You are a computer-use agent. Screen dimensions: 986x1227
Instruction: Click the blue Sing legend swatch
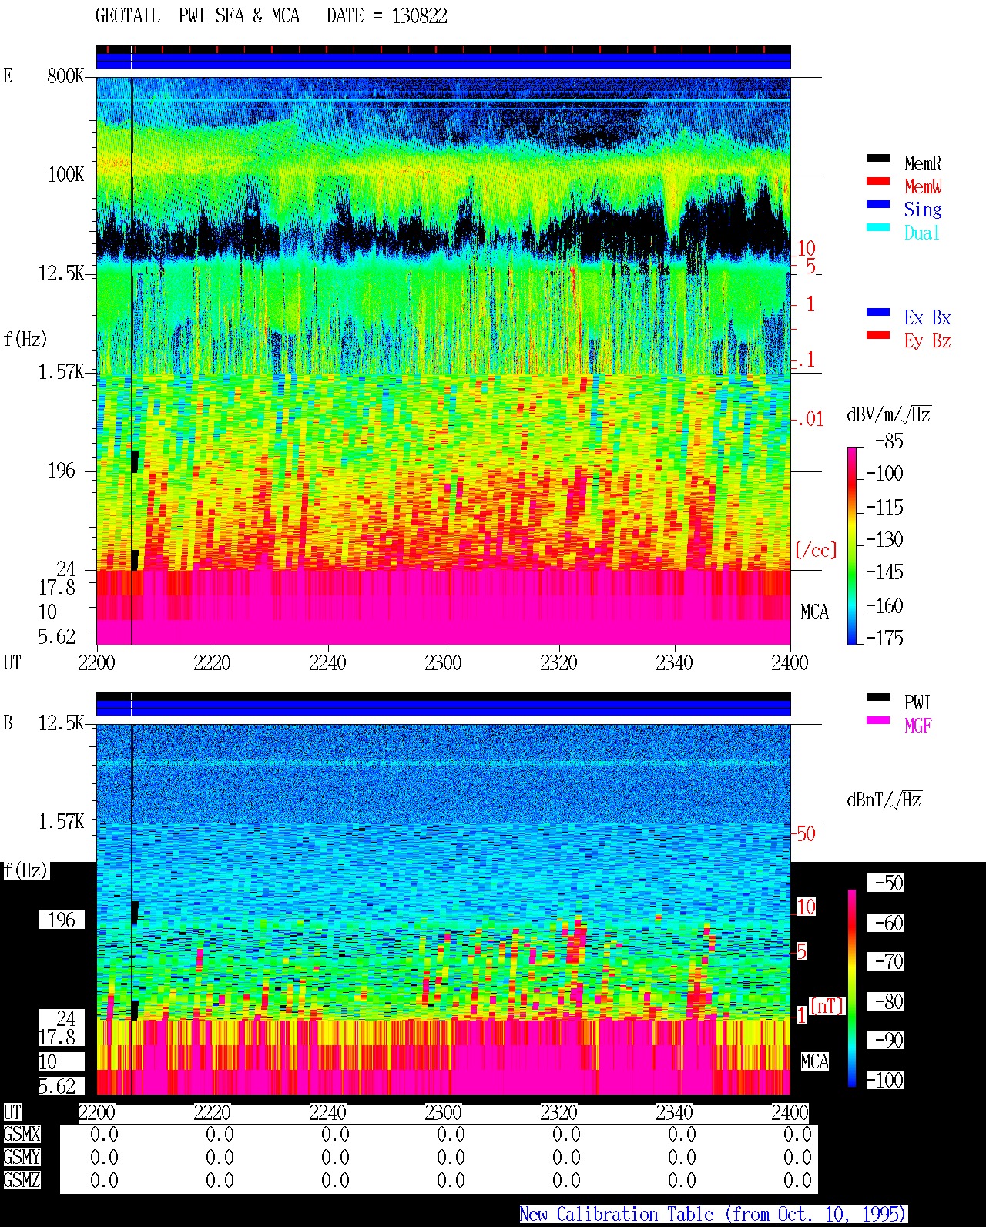[878, 205]
